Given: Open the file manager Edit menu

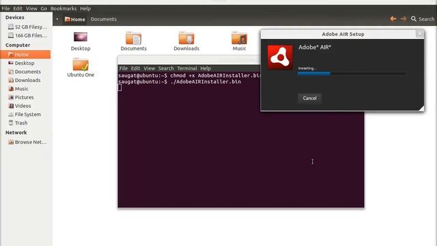Looking at the screenshot, I should coord(18,8).
